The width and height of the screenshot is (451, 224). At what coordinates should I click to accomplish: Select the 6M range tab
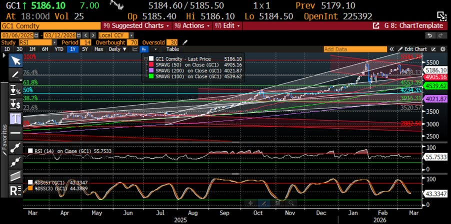[x=45, y=49]
